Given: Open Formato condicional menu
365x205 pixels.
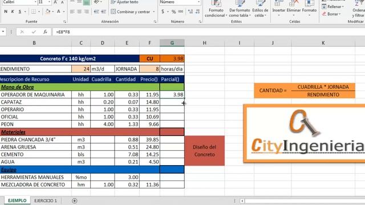Looking at the screenshot, I should (216, 9).
